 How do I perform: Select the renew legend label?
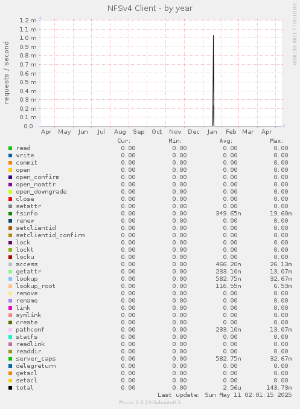(25, 221)
